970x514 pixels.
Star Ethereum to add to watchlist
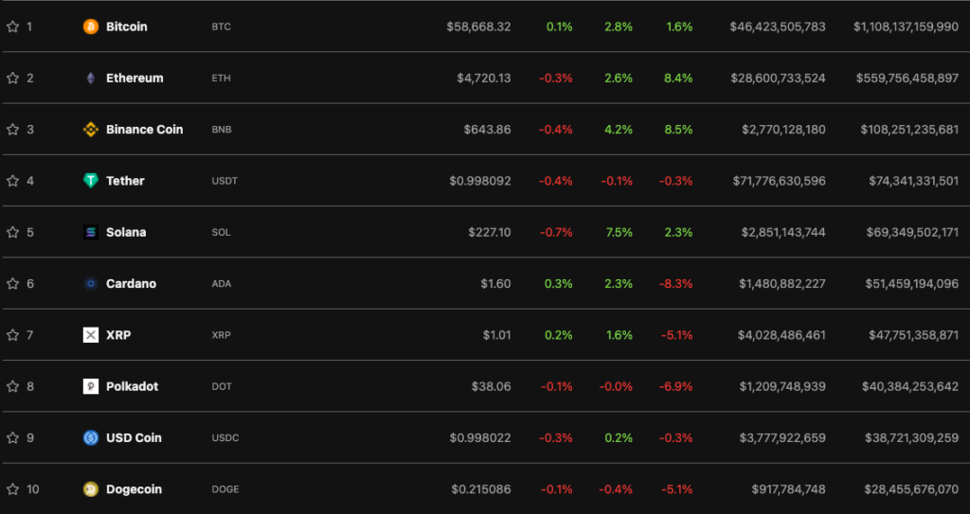[x=13, y=79]
